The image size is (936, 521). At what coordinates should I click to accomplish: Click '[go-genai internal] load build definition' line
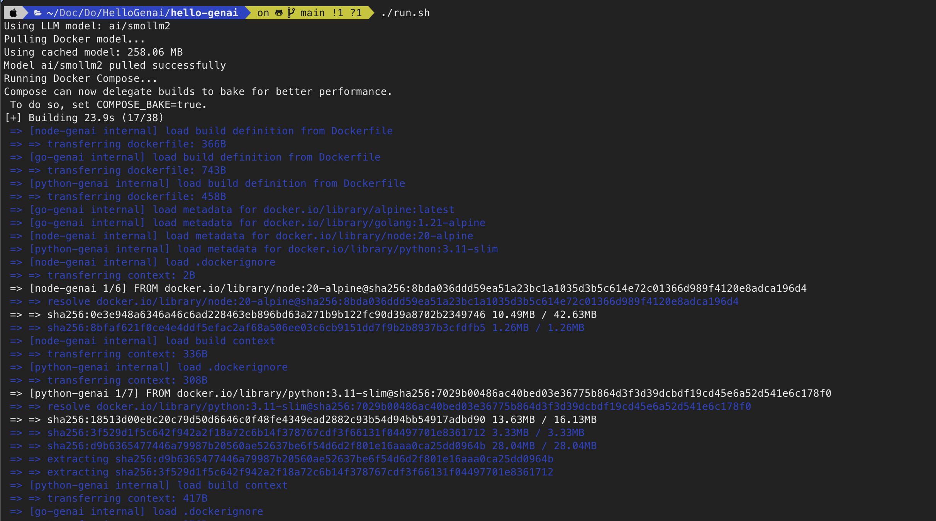click(x=195, y=157)
